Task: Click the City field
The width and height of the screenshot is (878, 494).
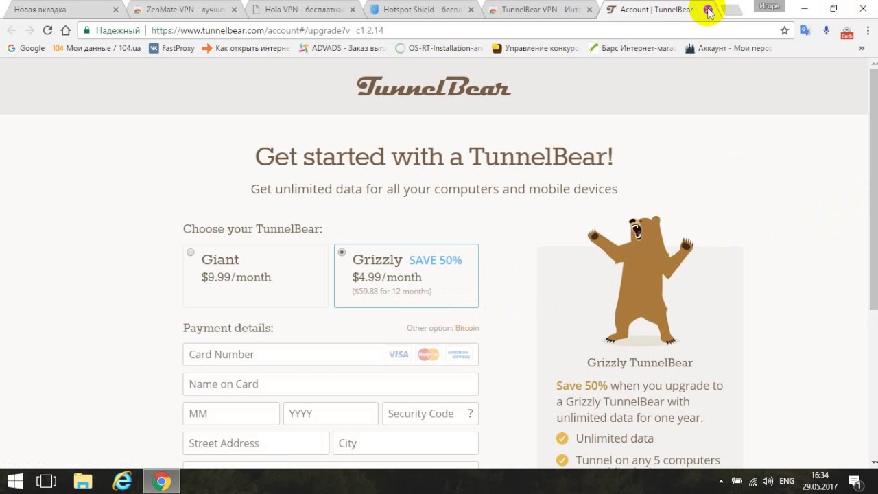Action: tap(405, 443)
